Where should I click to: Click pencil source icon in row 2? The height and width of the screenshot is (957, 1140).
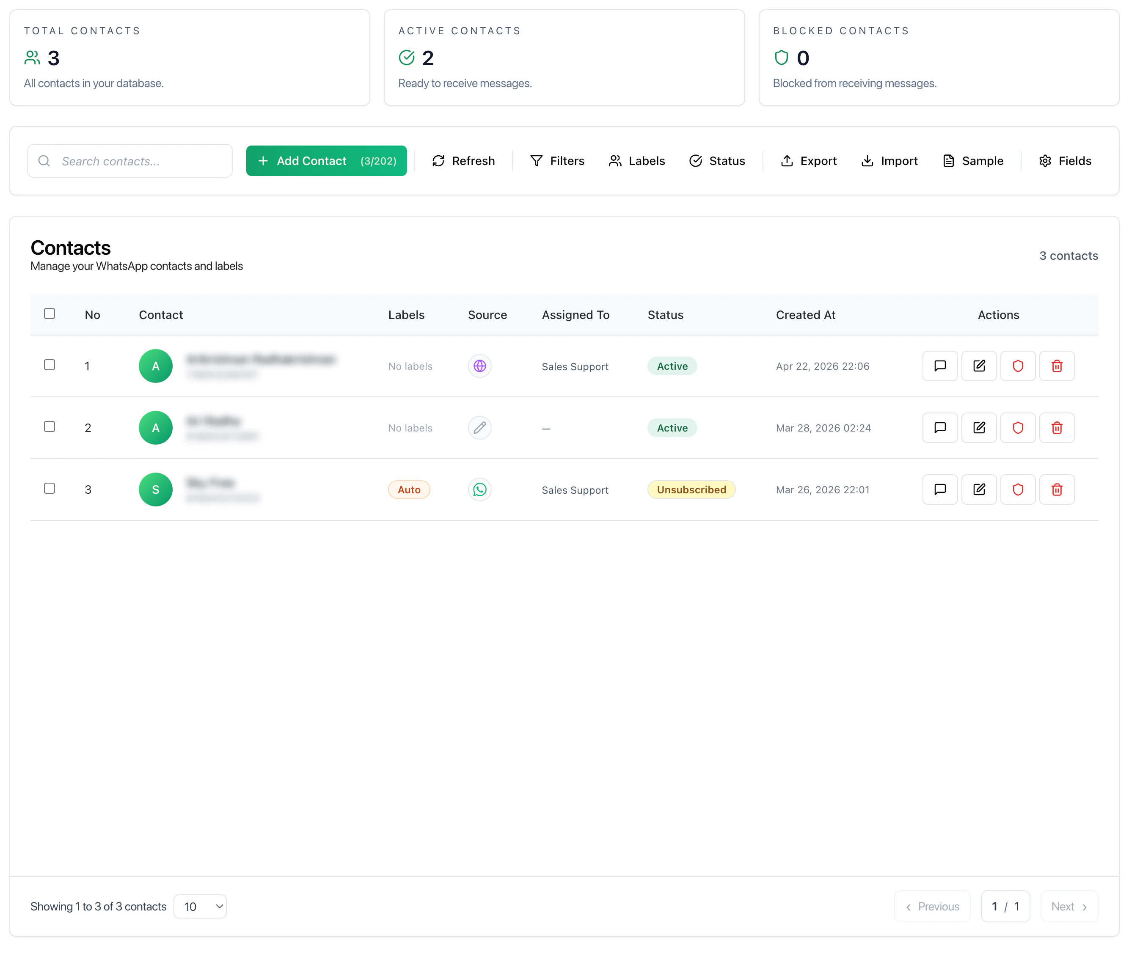[x=479, y=428]
